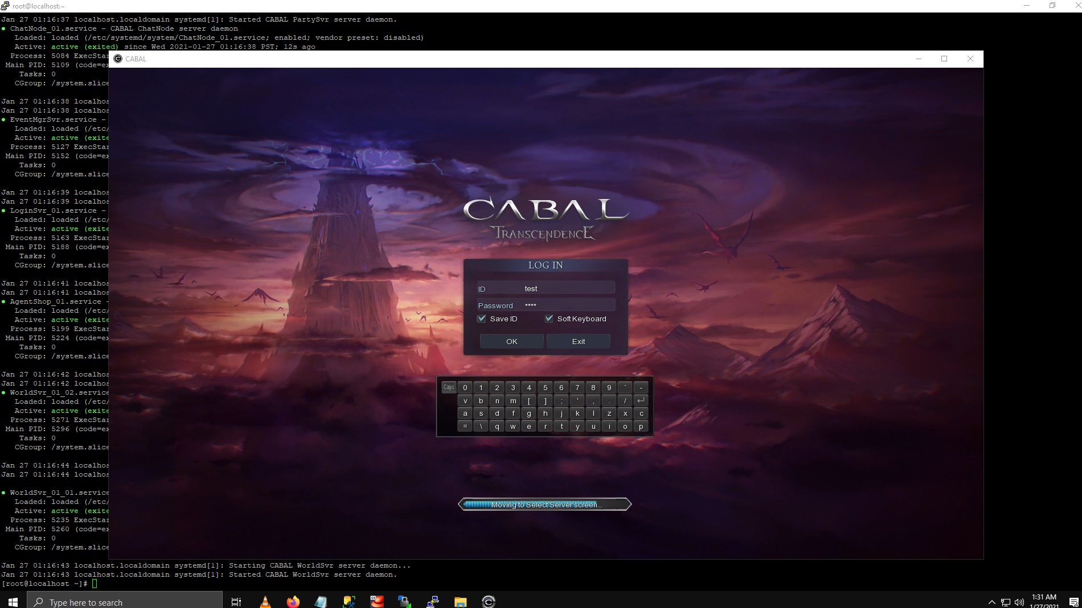Viewport: 1082px width, 608px height.
Task: Click the 0 key on soft keyboard
Action: click(x=465, y=387)
